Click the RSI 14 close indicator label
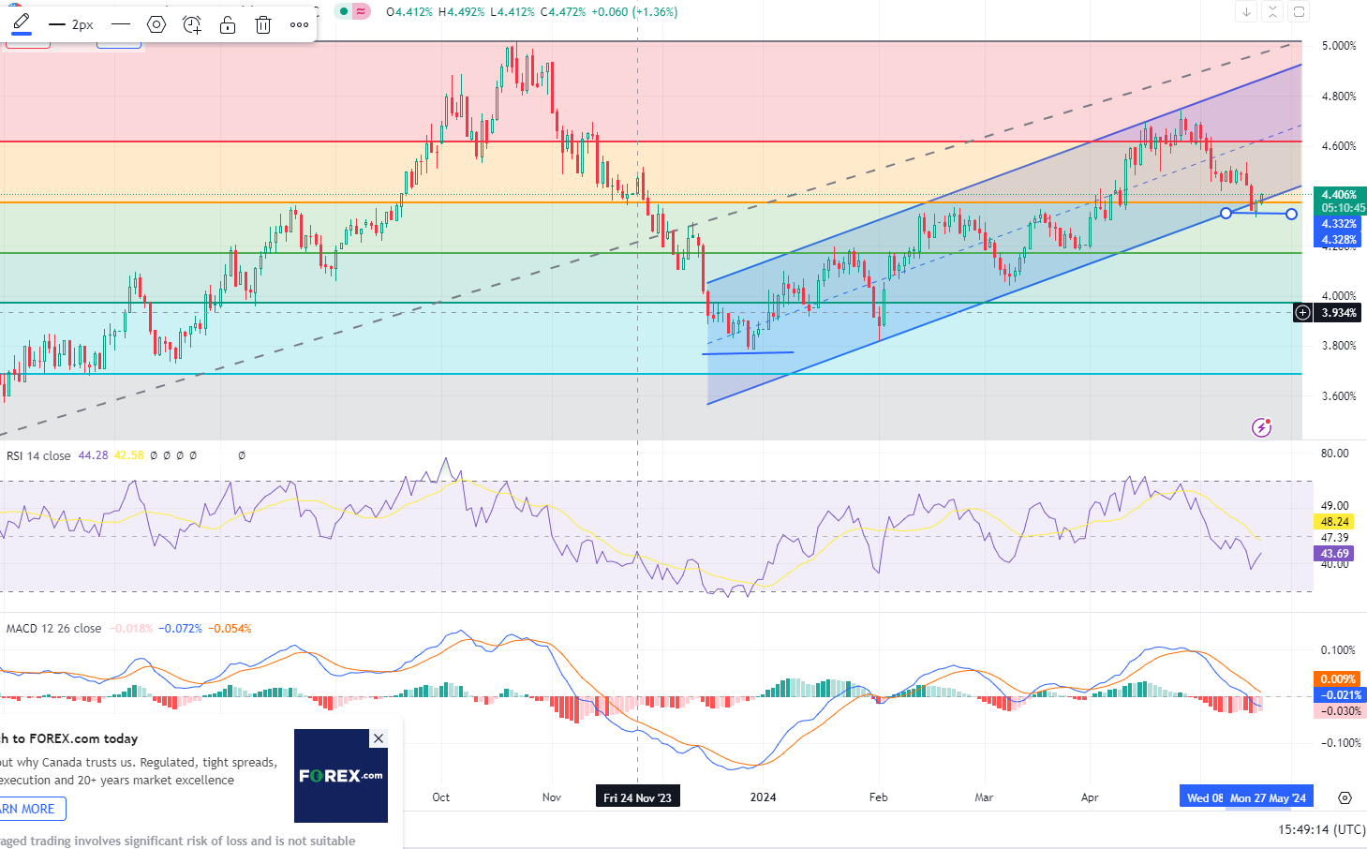Viewport: 1367px width, 849px height. pos(38,456)
